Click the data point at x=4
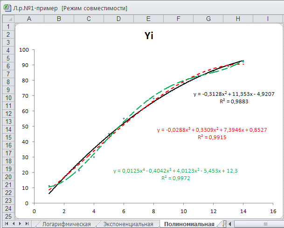Screen dimensions: 284x228 coord(94,157)
